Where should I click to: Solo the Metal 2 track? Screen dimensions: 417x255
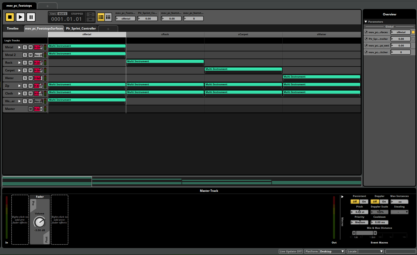coord(25,55)
